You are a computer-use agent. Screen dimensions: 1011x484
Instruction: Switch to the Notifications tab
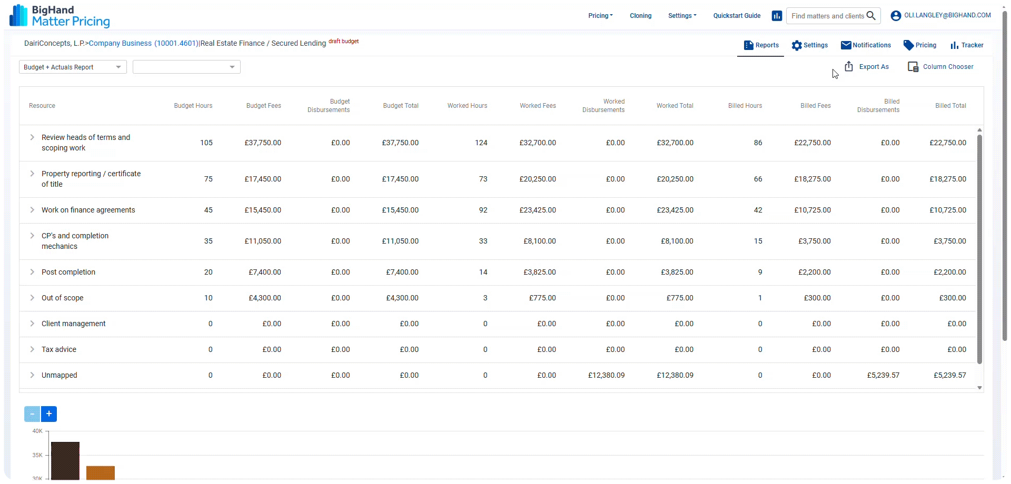[866, 45]
